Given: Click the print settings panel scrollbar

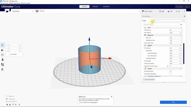Looking at the screenshot, I should click(184, 53).
